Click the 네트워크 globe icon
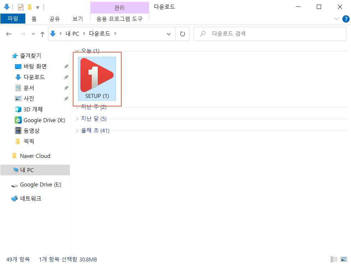Viewport: 351px width, 265px height. [15, 199]
